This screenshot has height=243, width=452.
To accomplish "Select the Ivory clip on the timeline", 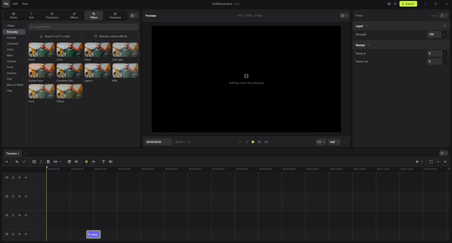I will [94, 235].
